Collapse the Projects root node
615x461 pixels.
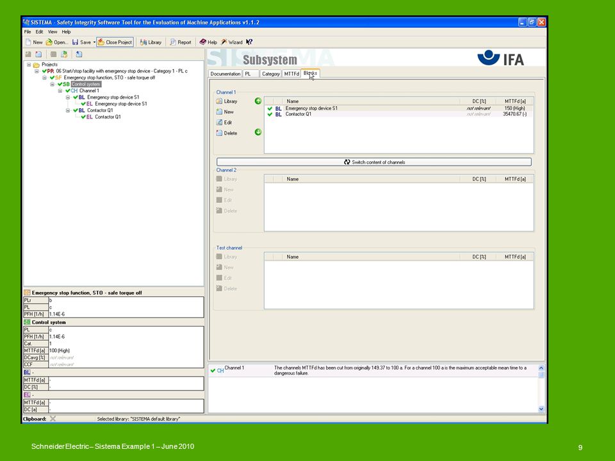pyautogui.click(x=29, y=64)
